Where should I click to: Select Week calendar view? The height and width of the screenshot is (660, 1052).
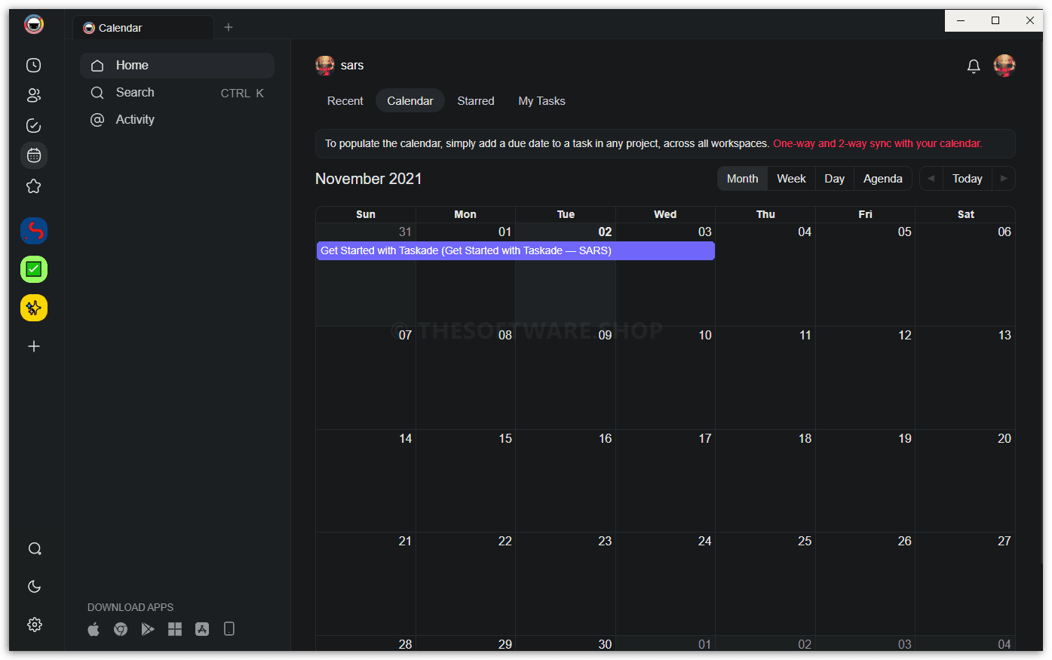click(791, 179)
